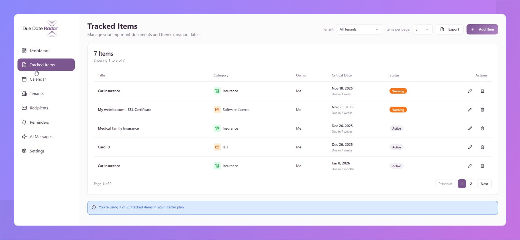Open AI Messages
520x240 pixels.
pyautogui.click(x=46, y=137)
